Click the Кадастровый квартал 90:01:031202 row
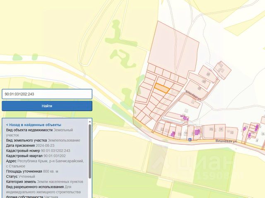This screenshot has height=198, width=265. (x=36, y=156)
